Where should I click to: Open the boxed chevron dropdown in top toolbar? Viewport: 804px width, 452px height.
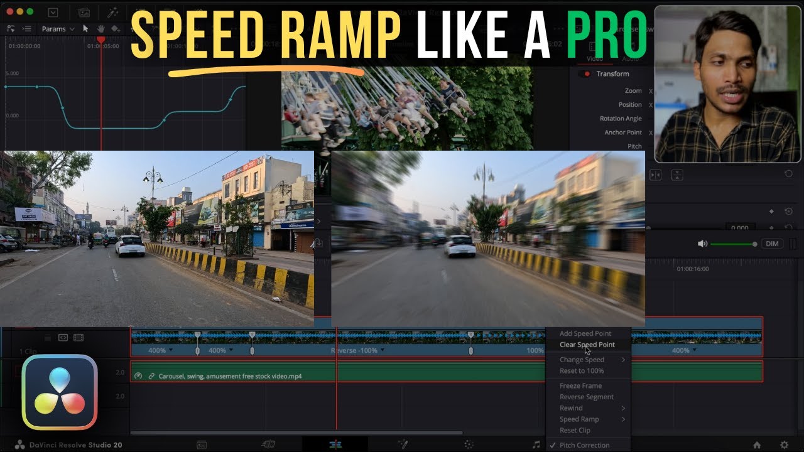[x=53, y=12]
